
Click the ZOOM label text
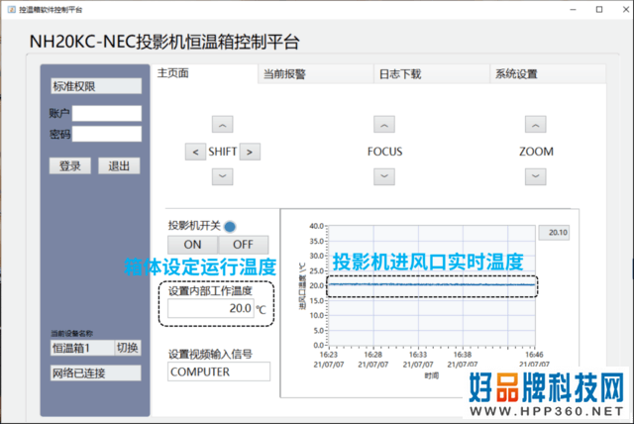click(x=536, y=152)
